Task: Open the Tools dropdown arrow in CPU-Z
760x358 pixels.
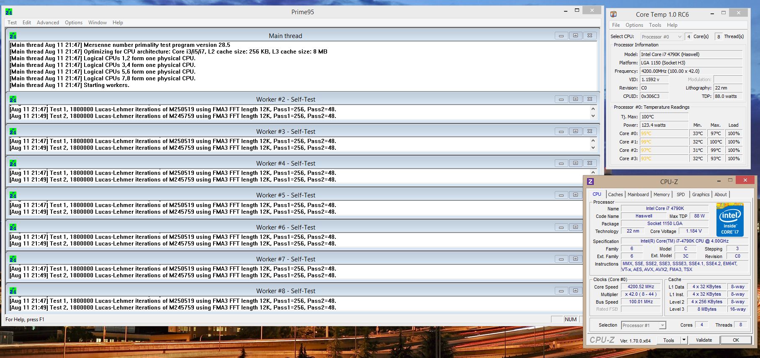Action: pos(684,340)
